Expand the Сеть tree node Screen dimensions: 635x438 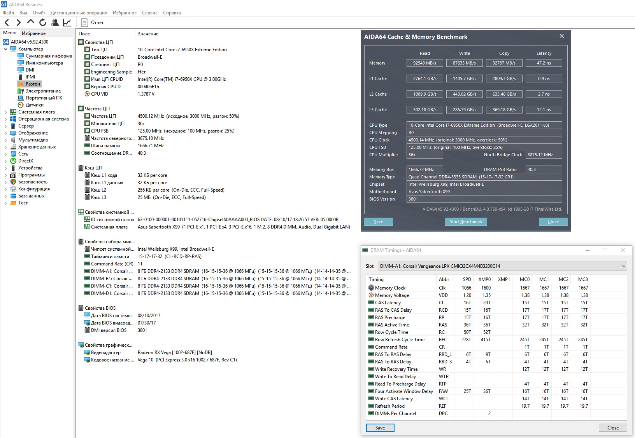5,154
